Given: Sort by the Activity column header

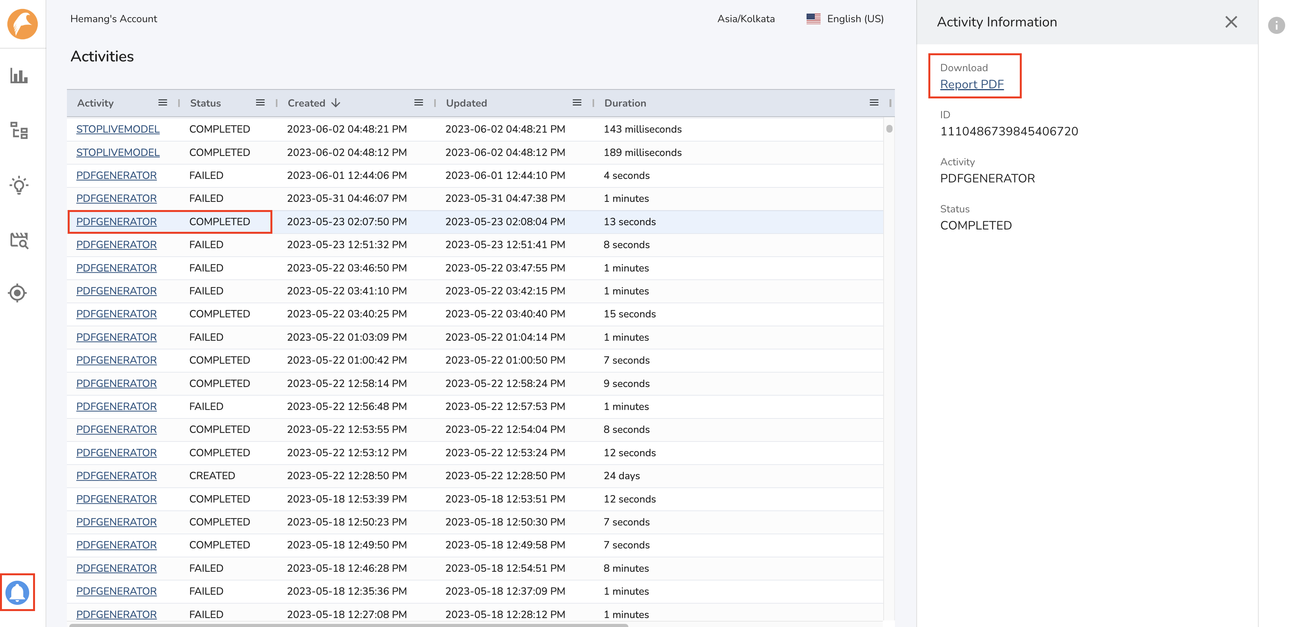Looking at the screenshot, I should (95, 103).
